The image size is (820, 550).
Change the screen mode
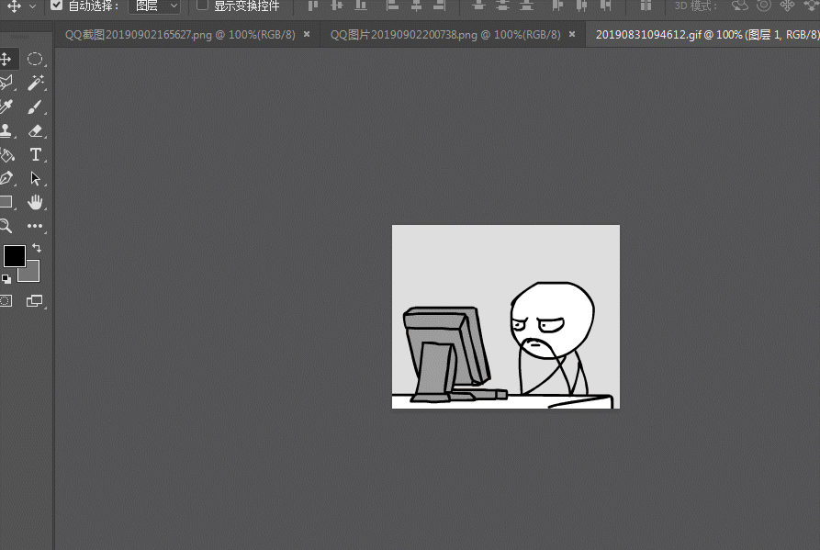coord(35,301)
